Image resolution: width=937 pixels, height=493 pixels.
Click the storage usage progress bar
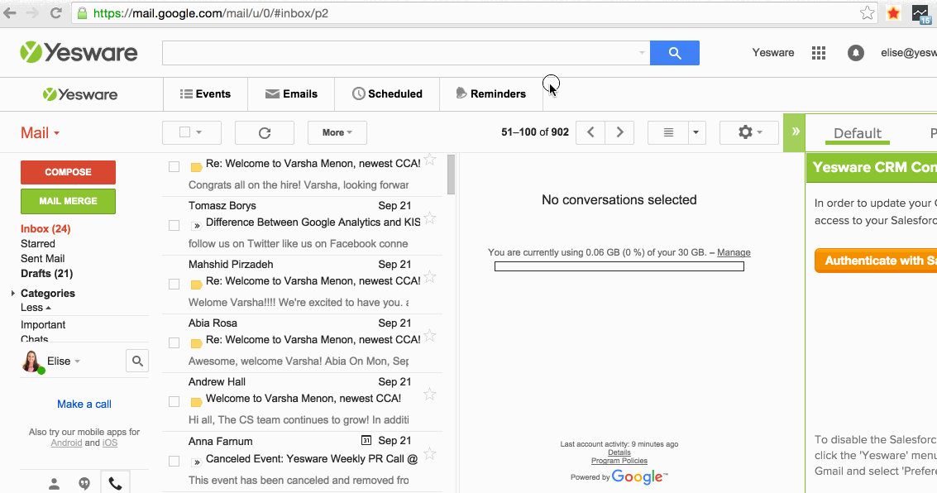coord(619,266)
